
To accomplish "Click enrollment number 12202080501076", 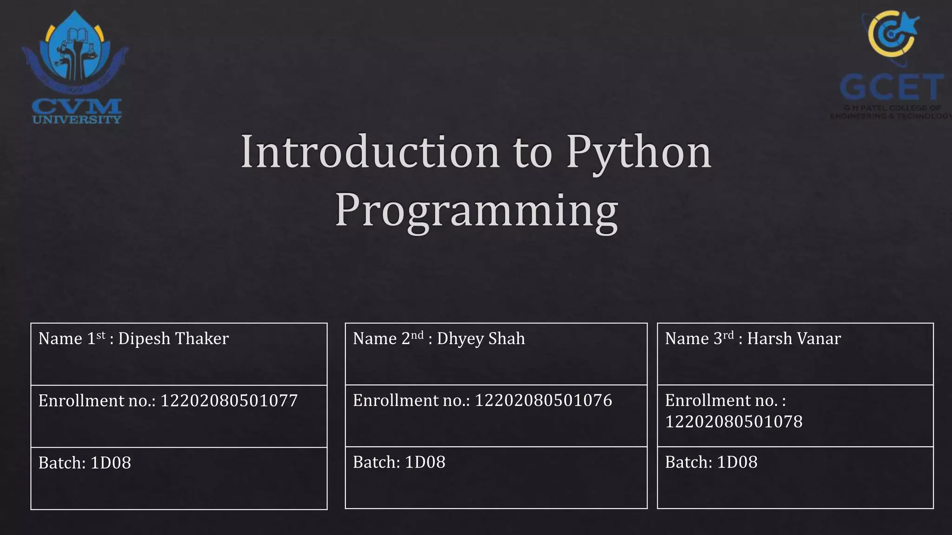I will coord(543,400).
